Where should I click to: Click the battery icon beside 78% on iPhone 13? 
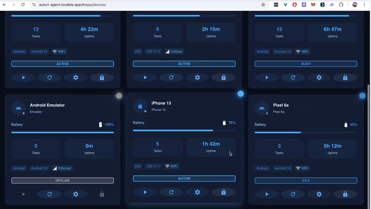[x=224, y=123]
